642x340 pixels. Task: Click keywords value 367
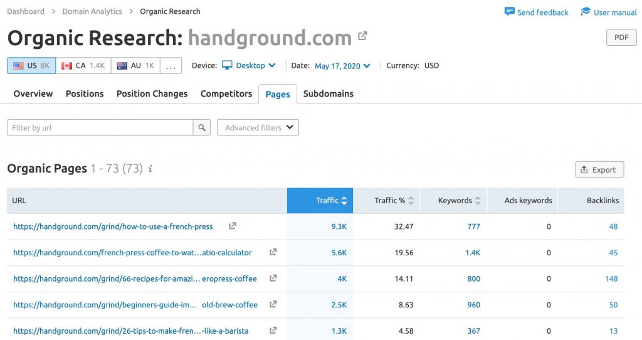point(474,331)
